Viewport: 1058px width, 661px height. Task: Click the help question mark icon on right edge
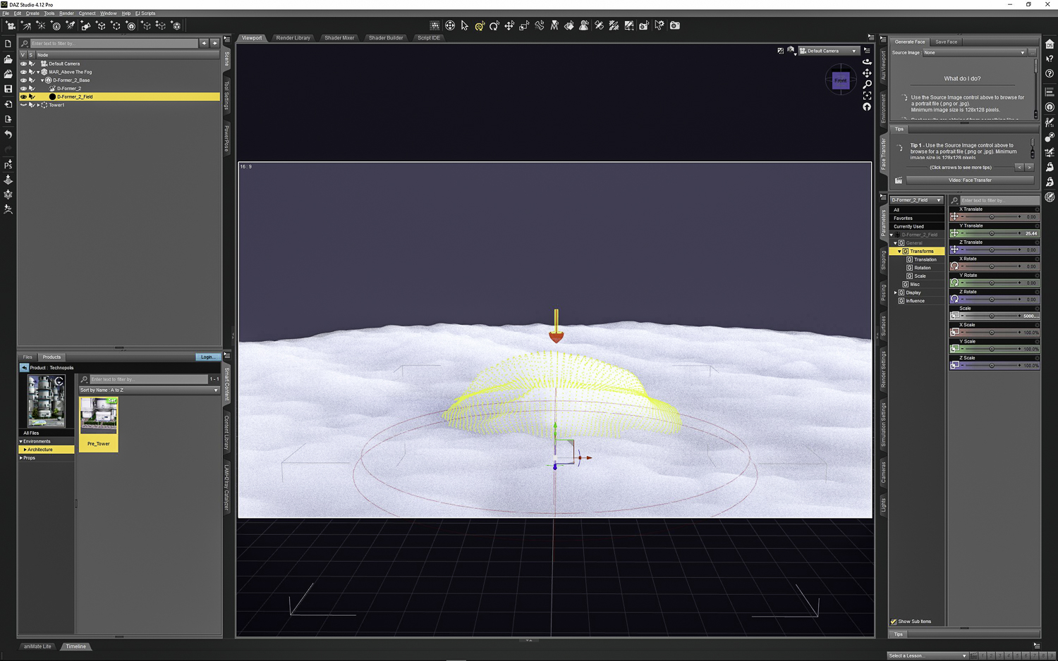[1050, 73]
